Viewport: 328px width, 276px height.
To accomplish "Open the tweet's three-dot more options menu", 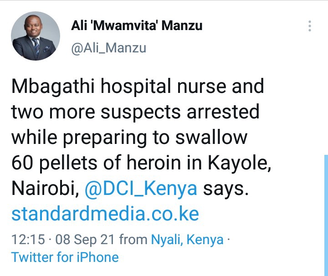I will click(x=310, y=26).
